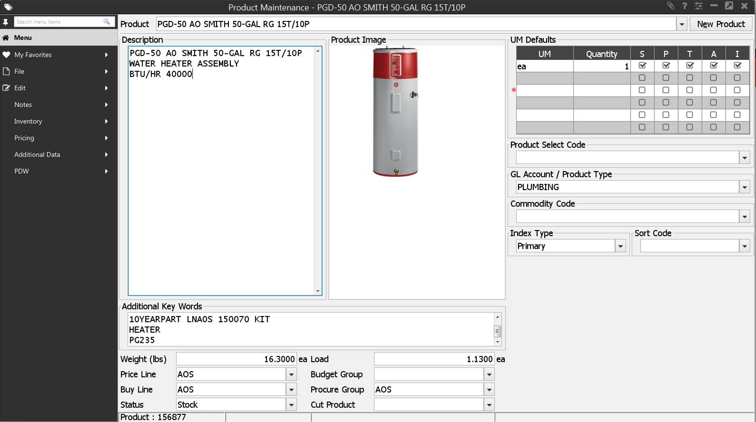Click the Additional Key Words scrollbar thumb
This screenshot has width=756, height=422.
coord(497,331)
